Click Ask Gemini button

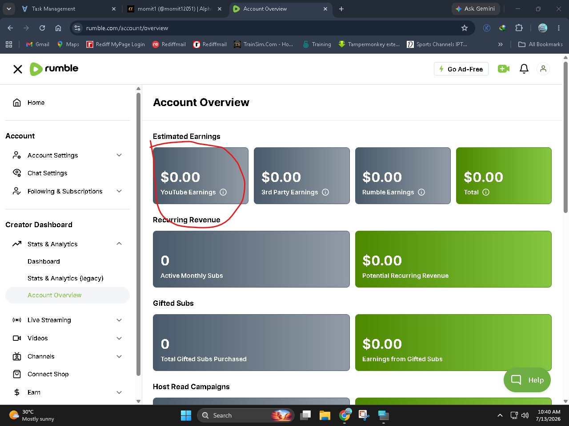pos(476,9)
